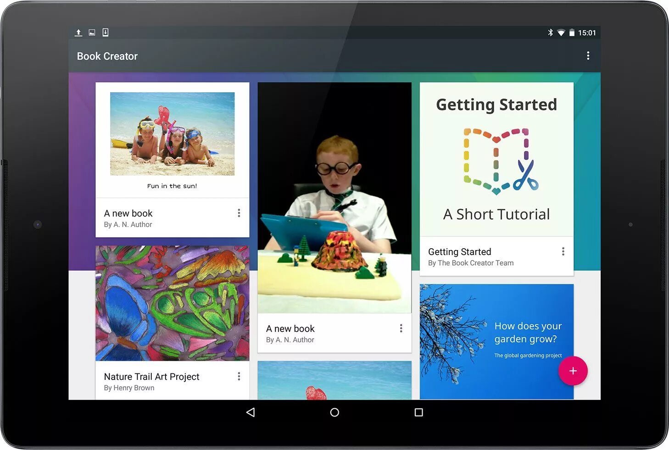Click the A Short Tutorial heading

pyautogui.click(x=496, y=214)
